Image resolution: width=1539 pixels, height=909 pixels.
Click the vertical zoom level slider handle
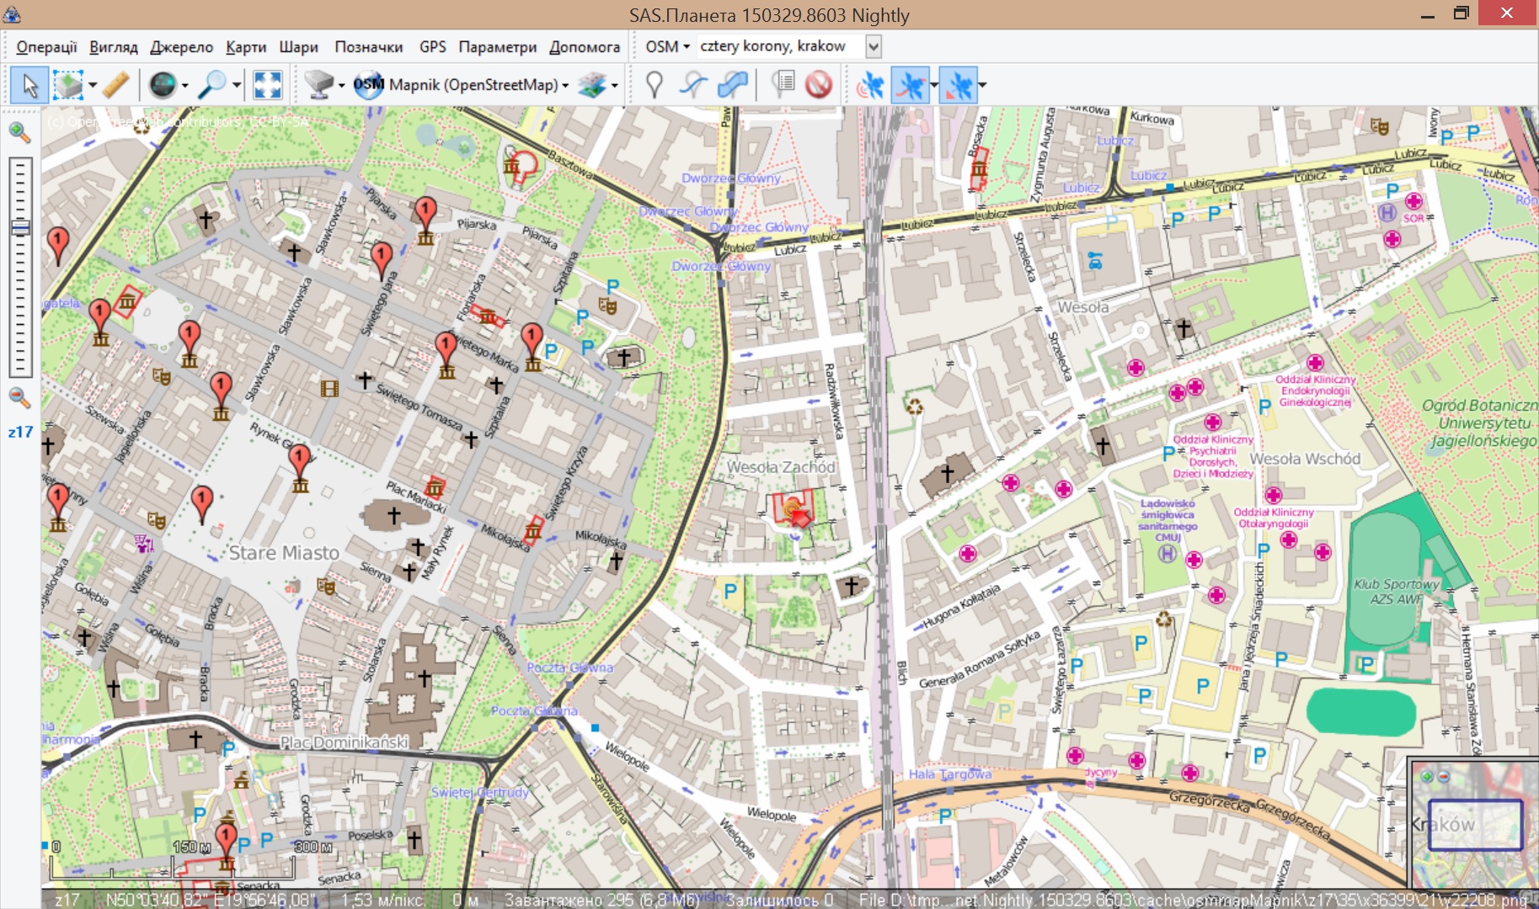(20, 227)
